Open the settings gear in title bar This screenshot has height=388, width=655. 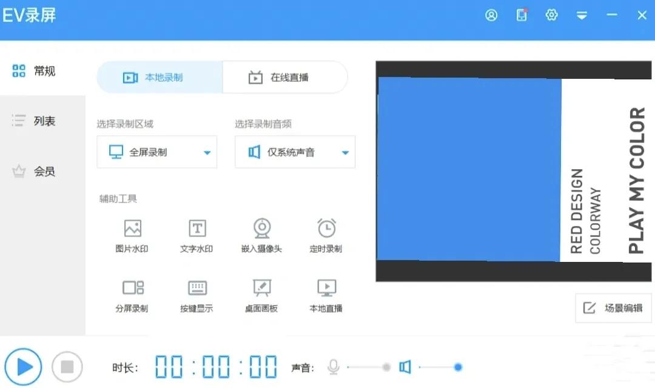551,15
